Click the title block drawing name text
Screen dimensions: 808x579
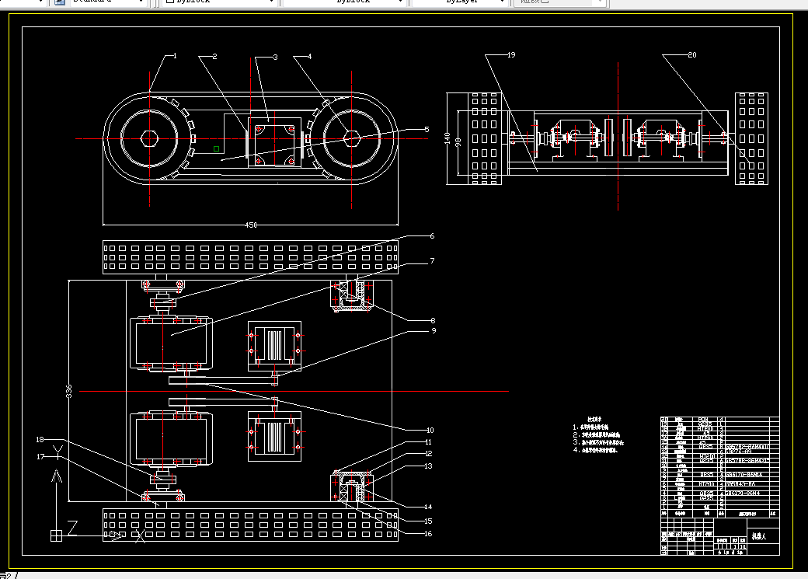[x=759, y=536]
